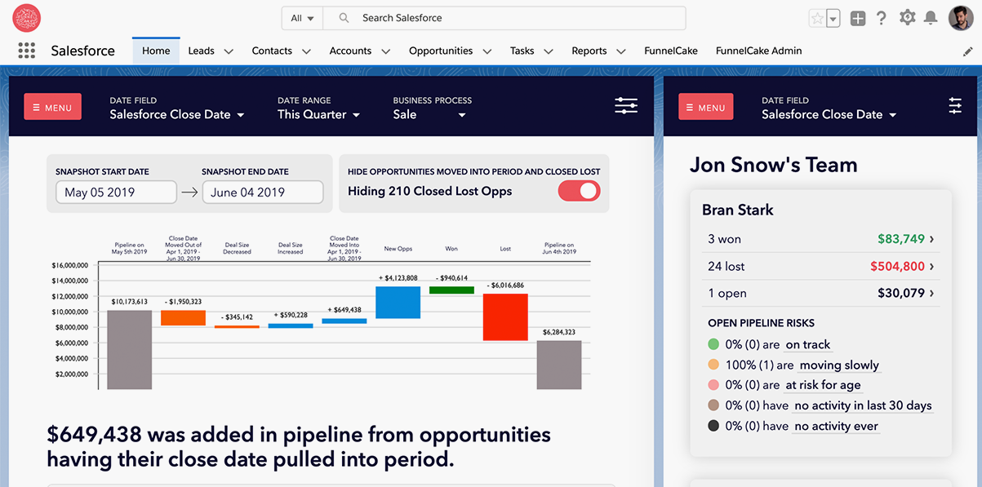Open the Notifications bell
The image size is (982, 487).
click(x=931, y=18)
